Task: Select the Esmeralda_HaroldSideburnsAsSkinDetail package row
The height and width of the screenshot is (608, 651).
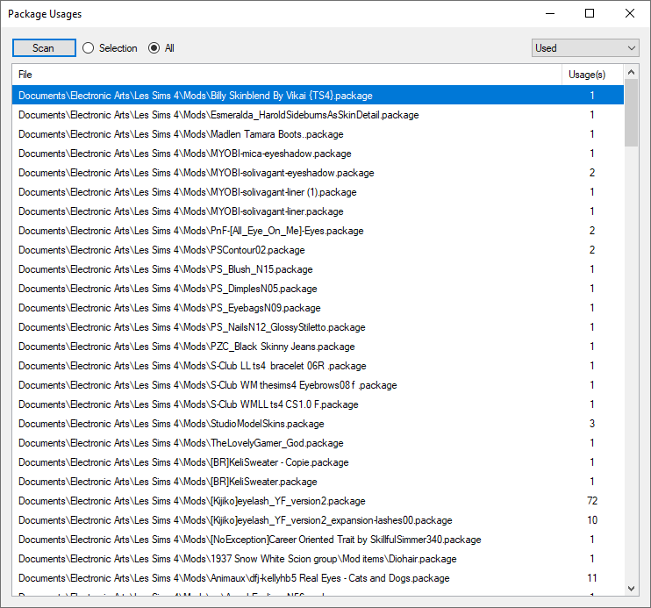Action: tap(318, 115)
